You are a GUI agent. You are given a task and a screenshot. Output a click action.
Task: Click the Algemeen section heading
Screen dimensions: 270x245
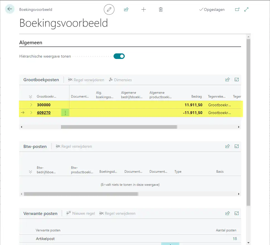point(31,43)
